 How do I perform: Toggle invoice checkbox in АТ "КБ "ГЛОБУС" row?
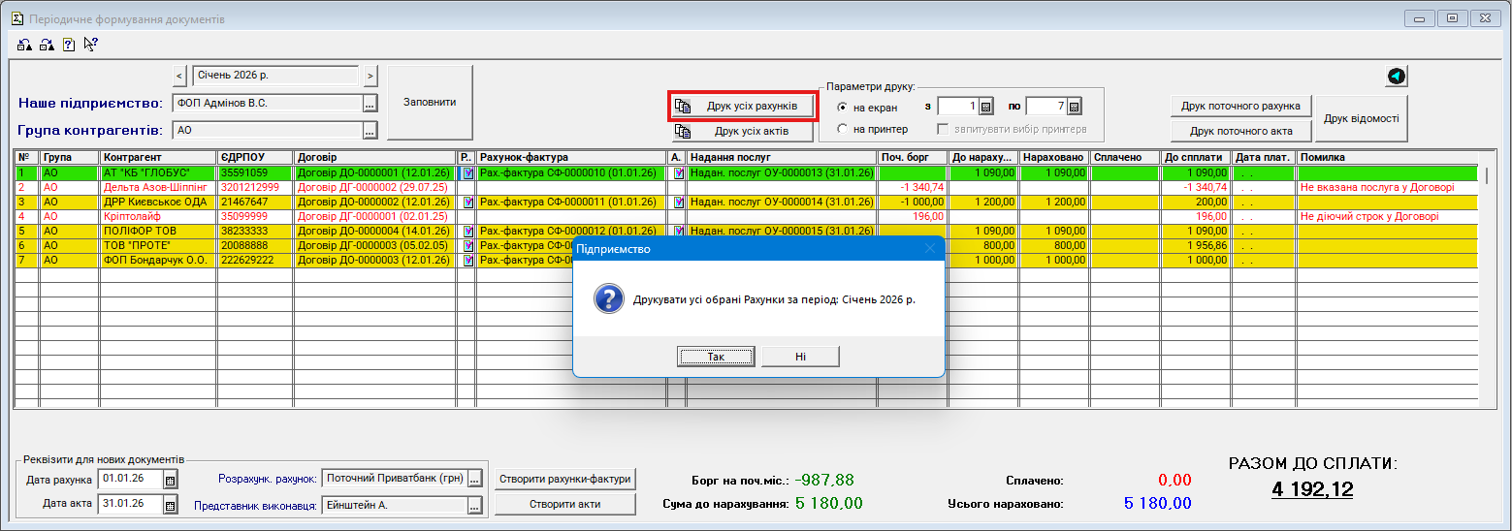tap(468, 172)
